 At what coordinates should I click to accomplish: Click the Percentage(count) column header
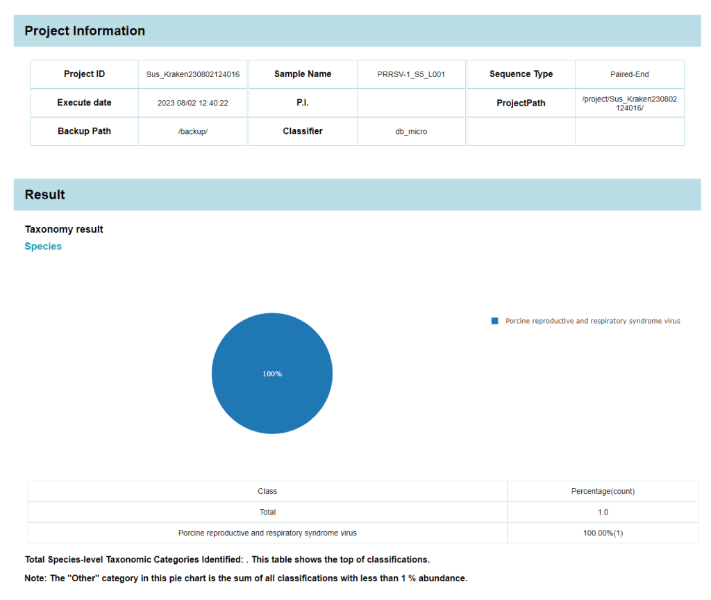[x=603, y=491]
